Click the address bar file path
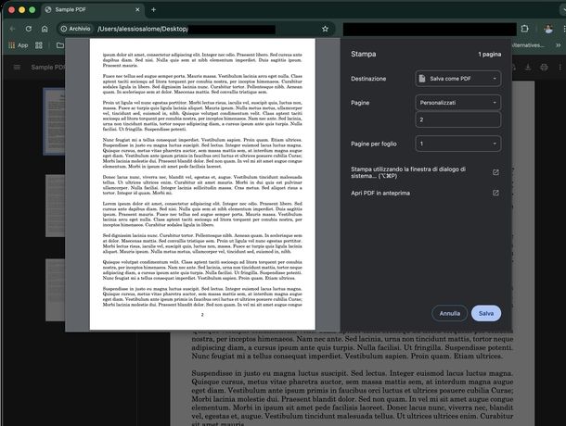Image resolution: width=566 pixels, height=426 pixels. click(x=143, y=29)
